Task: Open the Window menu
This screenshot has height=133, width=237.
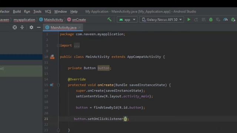Action: click(60, 11)
